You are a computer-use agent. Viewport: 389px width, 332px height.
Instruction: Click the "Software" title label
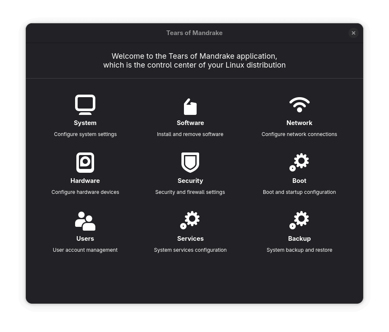point(190,123)
